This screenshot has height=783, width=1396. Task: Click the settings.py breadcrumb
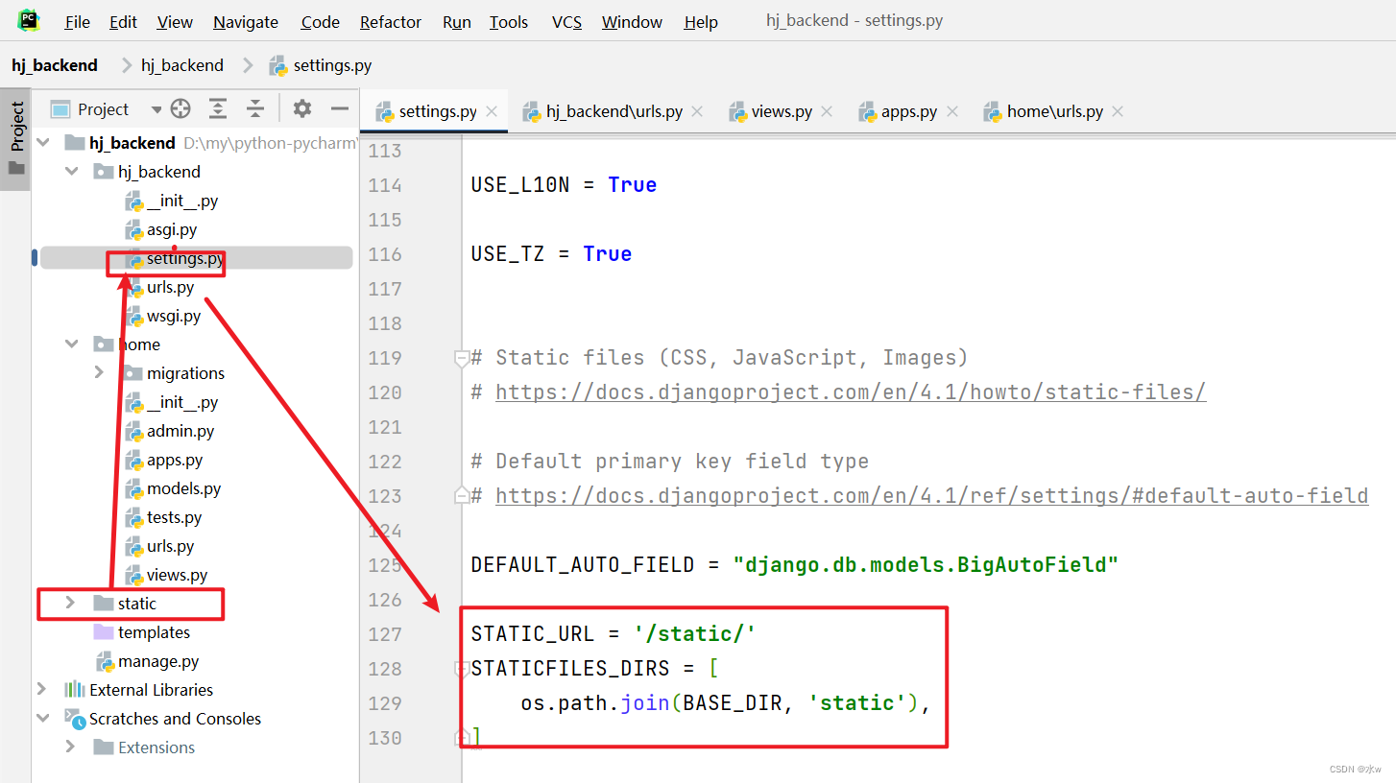click(321, 65)
